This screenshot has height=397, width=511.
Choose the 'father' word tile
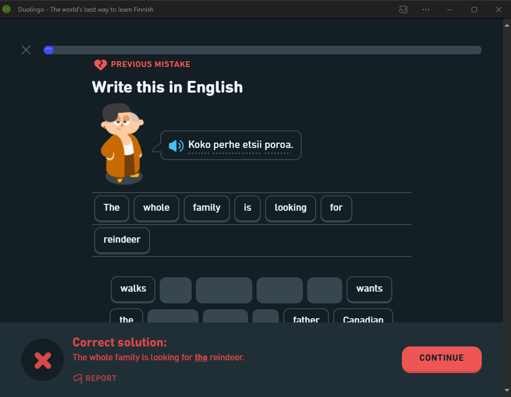(306, 317)
